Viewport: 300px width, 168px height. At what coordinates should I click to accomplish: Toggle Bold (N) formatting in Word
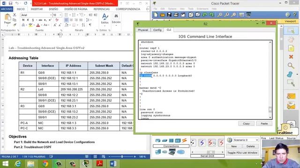click(x=23, y=20)
